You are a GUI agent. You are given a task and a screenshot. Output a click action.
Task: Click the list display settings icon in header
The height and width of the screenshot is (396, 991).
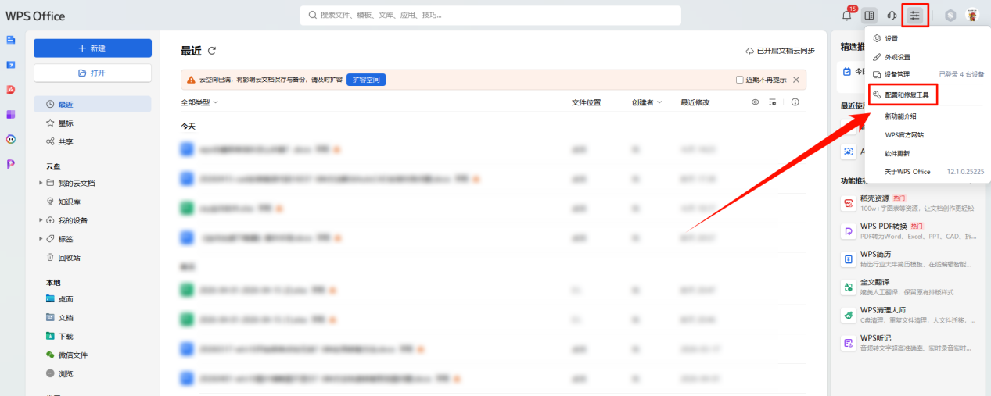point(773,102)
